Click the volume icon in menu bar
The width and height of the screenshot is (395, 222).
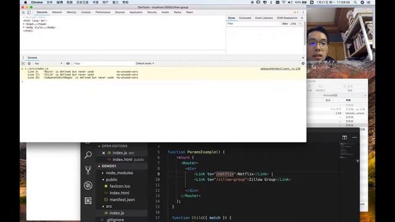point(290,2)
